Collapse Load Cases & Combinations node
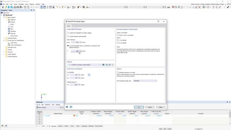Image resolution: width=231 pixels, height=130 pixels. click(4, 40)
